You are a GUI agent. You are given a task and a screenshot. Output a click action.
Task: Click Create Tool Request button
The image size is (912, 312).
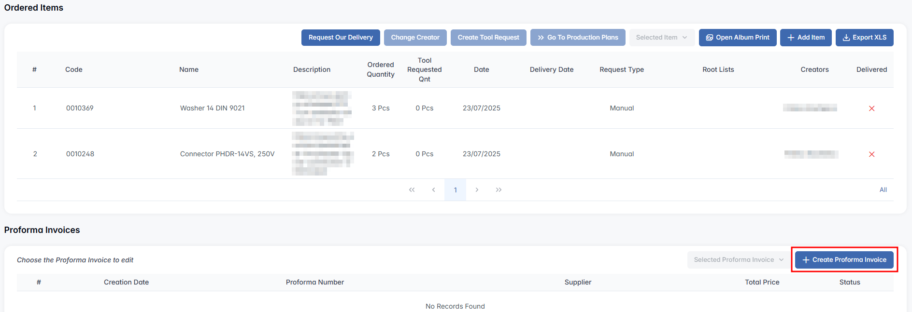click(x=488, y=38)
